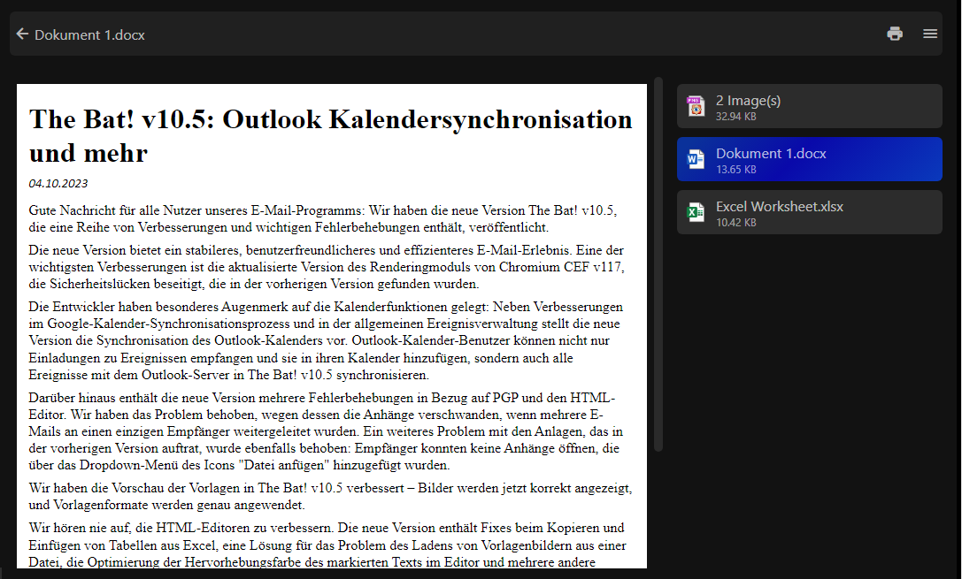Open the Excel Worksheet.xlsx attachment
The height and width of the screenshot is (579, 962).
tap(809, 212)
